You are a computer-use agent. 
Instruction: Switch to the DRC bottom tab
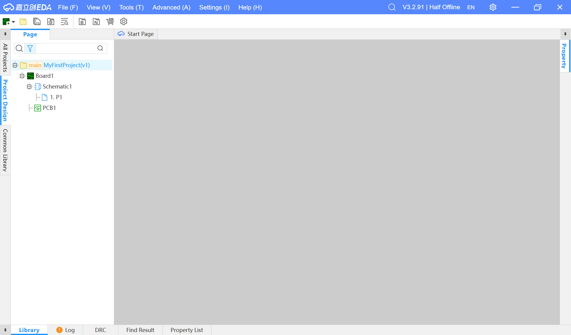pyautogui.click(x=100, y=330)
